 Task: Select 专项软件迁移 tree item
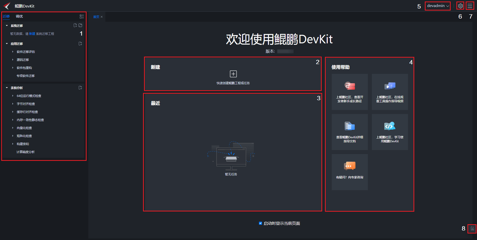[26, 76]
